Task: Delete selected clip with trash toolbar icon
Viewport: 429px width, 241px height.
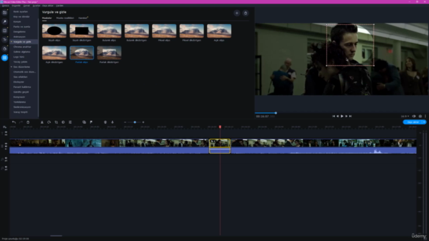Action: pyautogui.click(x=28, y=122)
